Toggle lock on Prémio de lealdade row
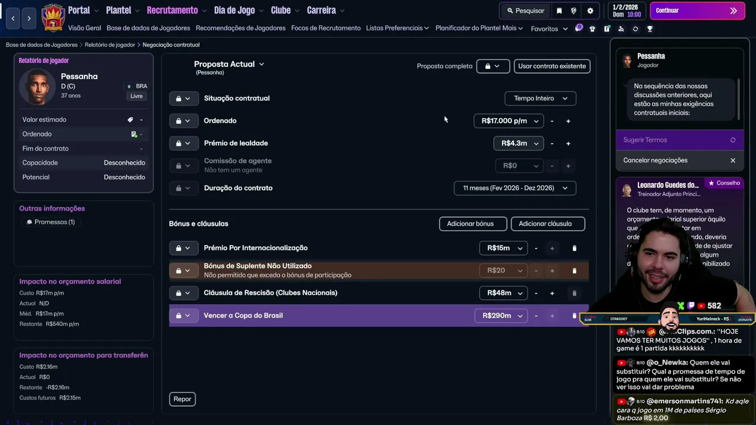This screenshot has height=425, width=756. point(184,143)
